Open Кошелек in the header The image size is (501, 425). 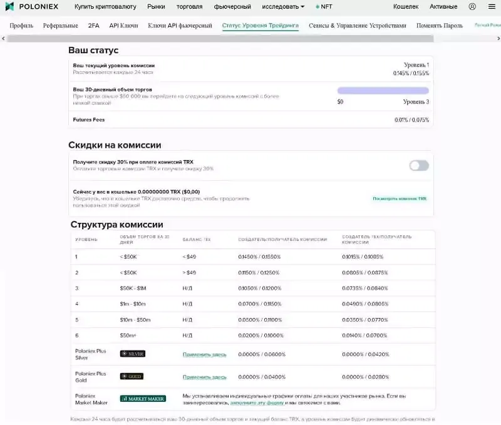406,6
